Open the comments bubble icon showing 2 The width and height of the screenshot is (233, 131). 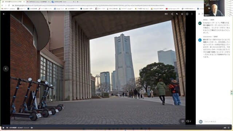pyautogui.click(x=189, y=121)
